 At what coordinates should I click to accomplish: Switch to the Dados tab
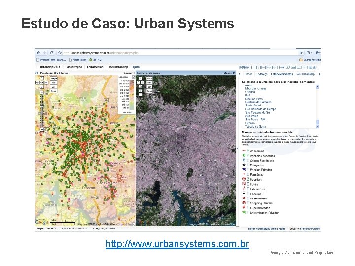pos(248,74)
